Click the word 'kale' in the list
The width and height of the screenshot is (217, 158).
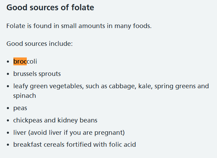[145, 86]
